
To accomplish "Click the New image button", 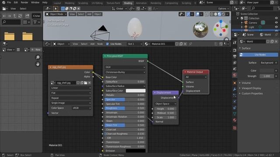I will pyautogui.click(x=36, y=50).
